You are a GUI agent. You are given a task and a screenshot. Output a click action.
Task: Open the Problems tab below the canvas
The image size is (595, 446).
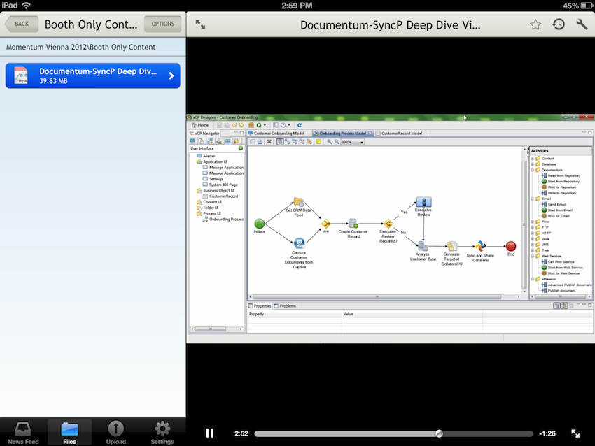point(285,305)
